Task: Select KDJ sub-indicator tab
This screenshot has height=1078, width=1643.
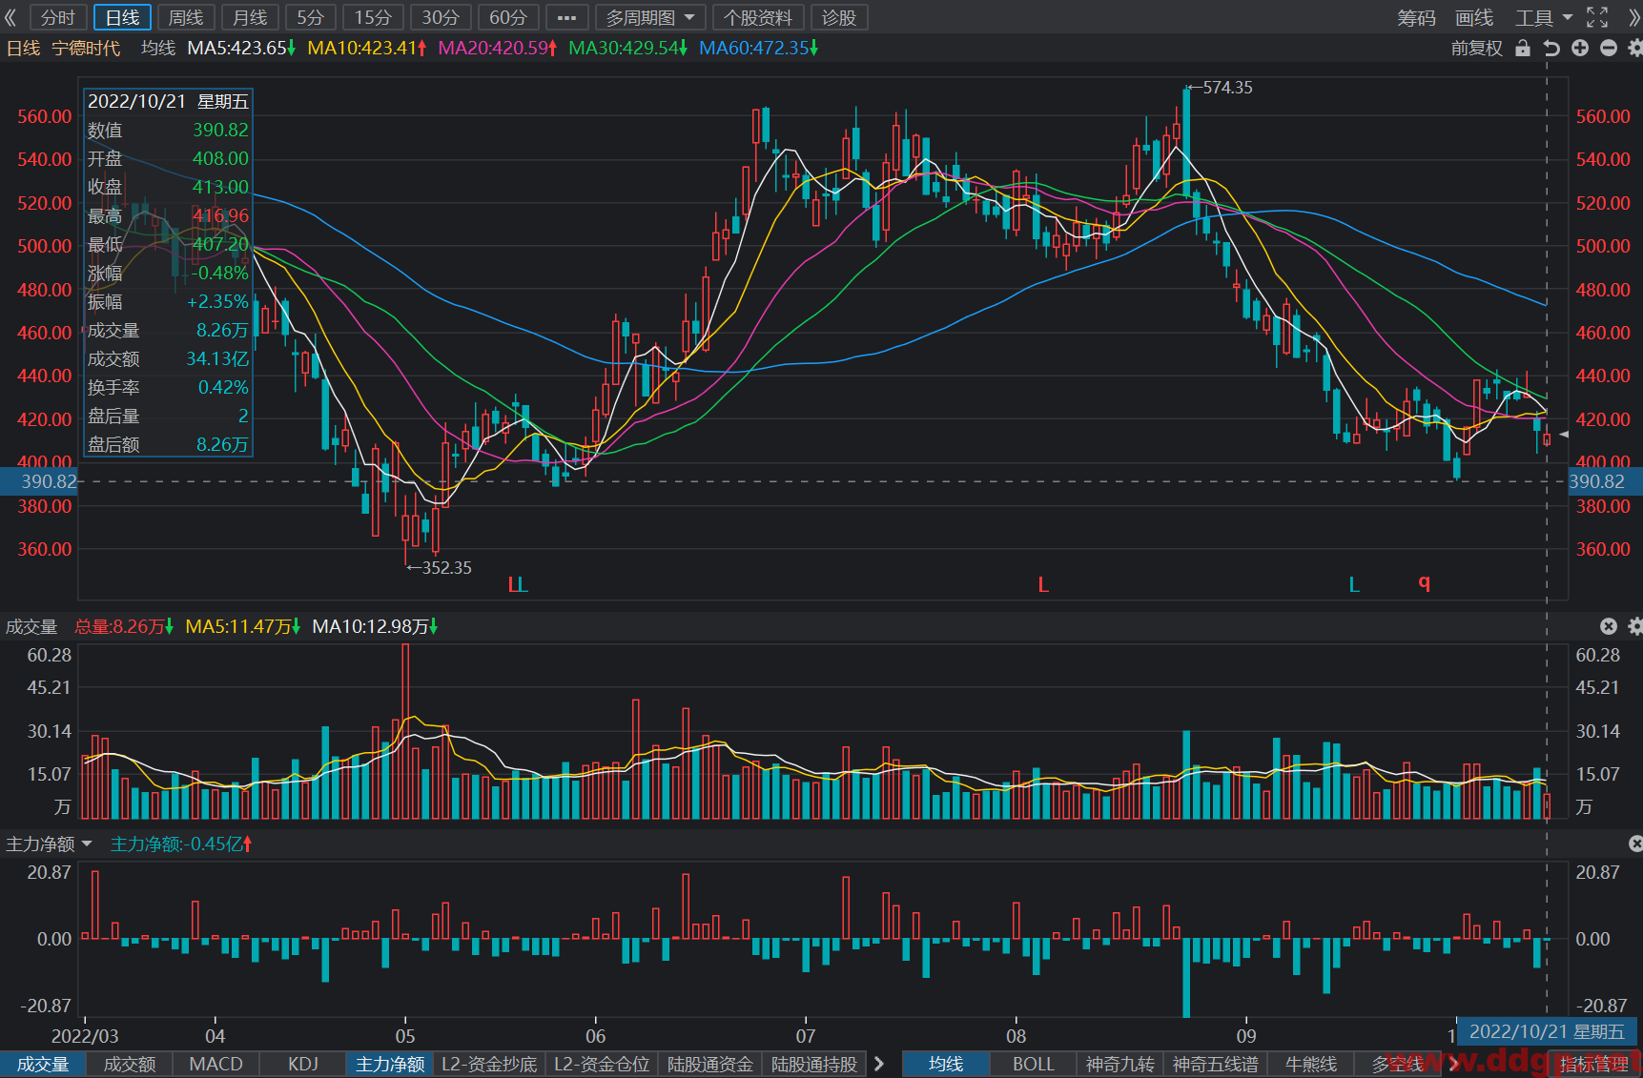Action: click(303, 1064)
